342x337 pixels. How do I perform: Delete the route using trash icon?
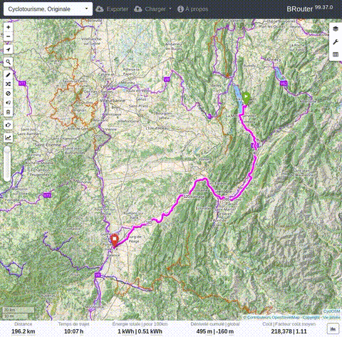pos(9,112)
